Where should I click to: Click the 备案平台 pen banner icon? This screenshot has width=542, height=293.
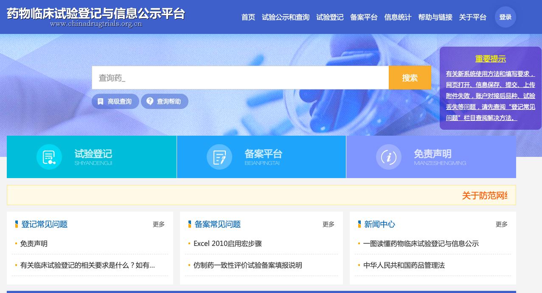click(219, 156)
